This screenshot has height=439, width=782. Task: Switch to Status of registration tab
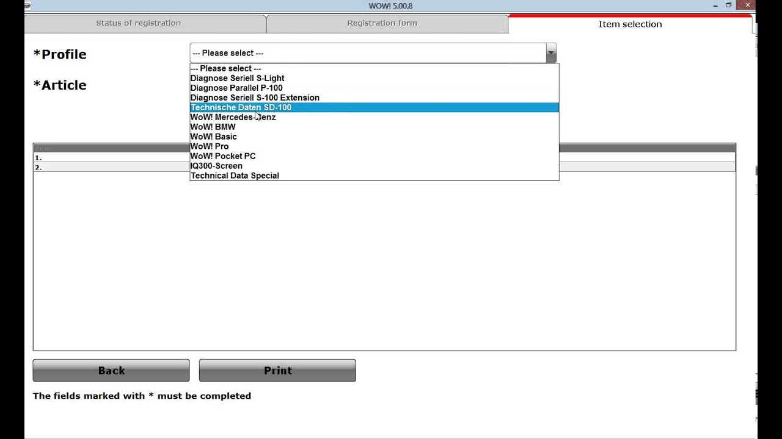(145, 23)
